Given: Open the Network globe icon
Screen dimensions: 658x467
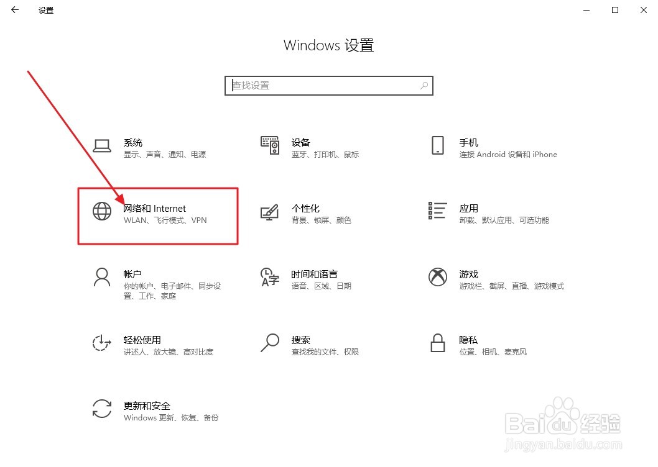Looking at the screenshot, I should 102,211.
